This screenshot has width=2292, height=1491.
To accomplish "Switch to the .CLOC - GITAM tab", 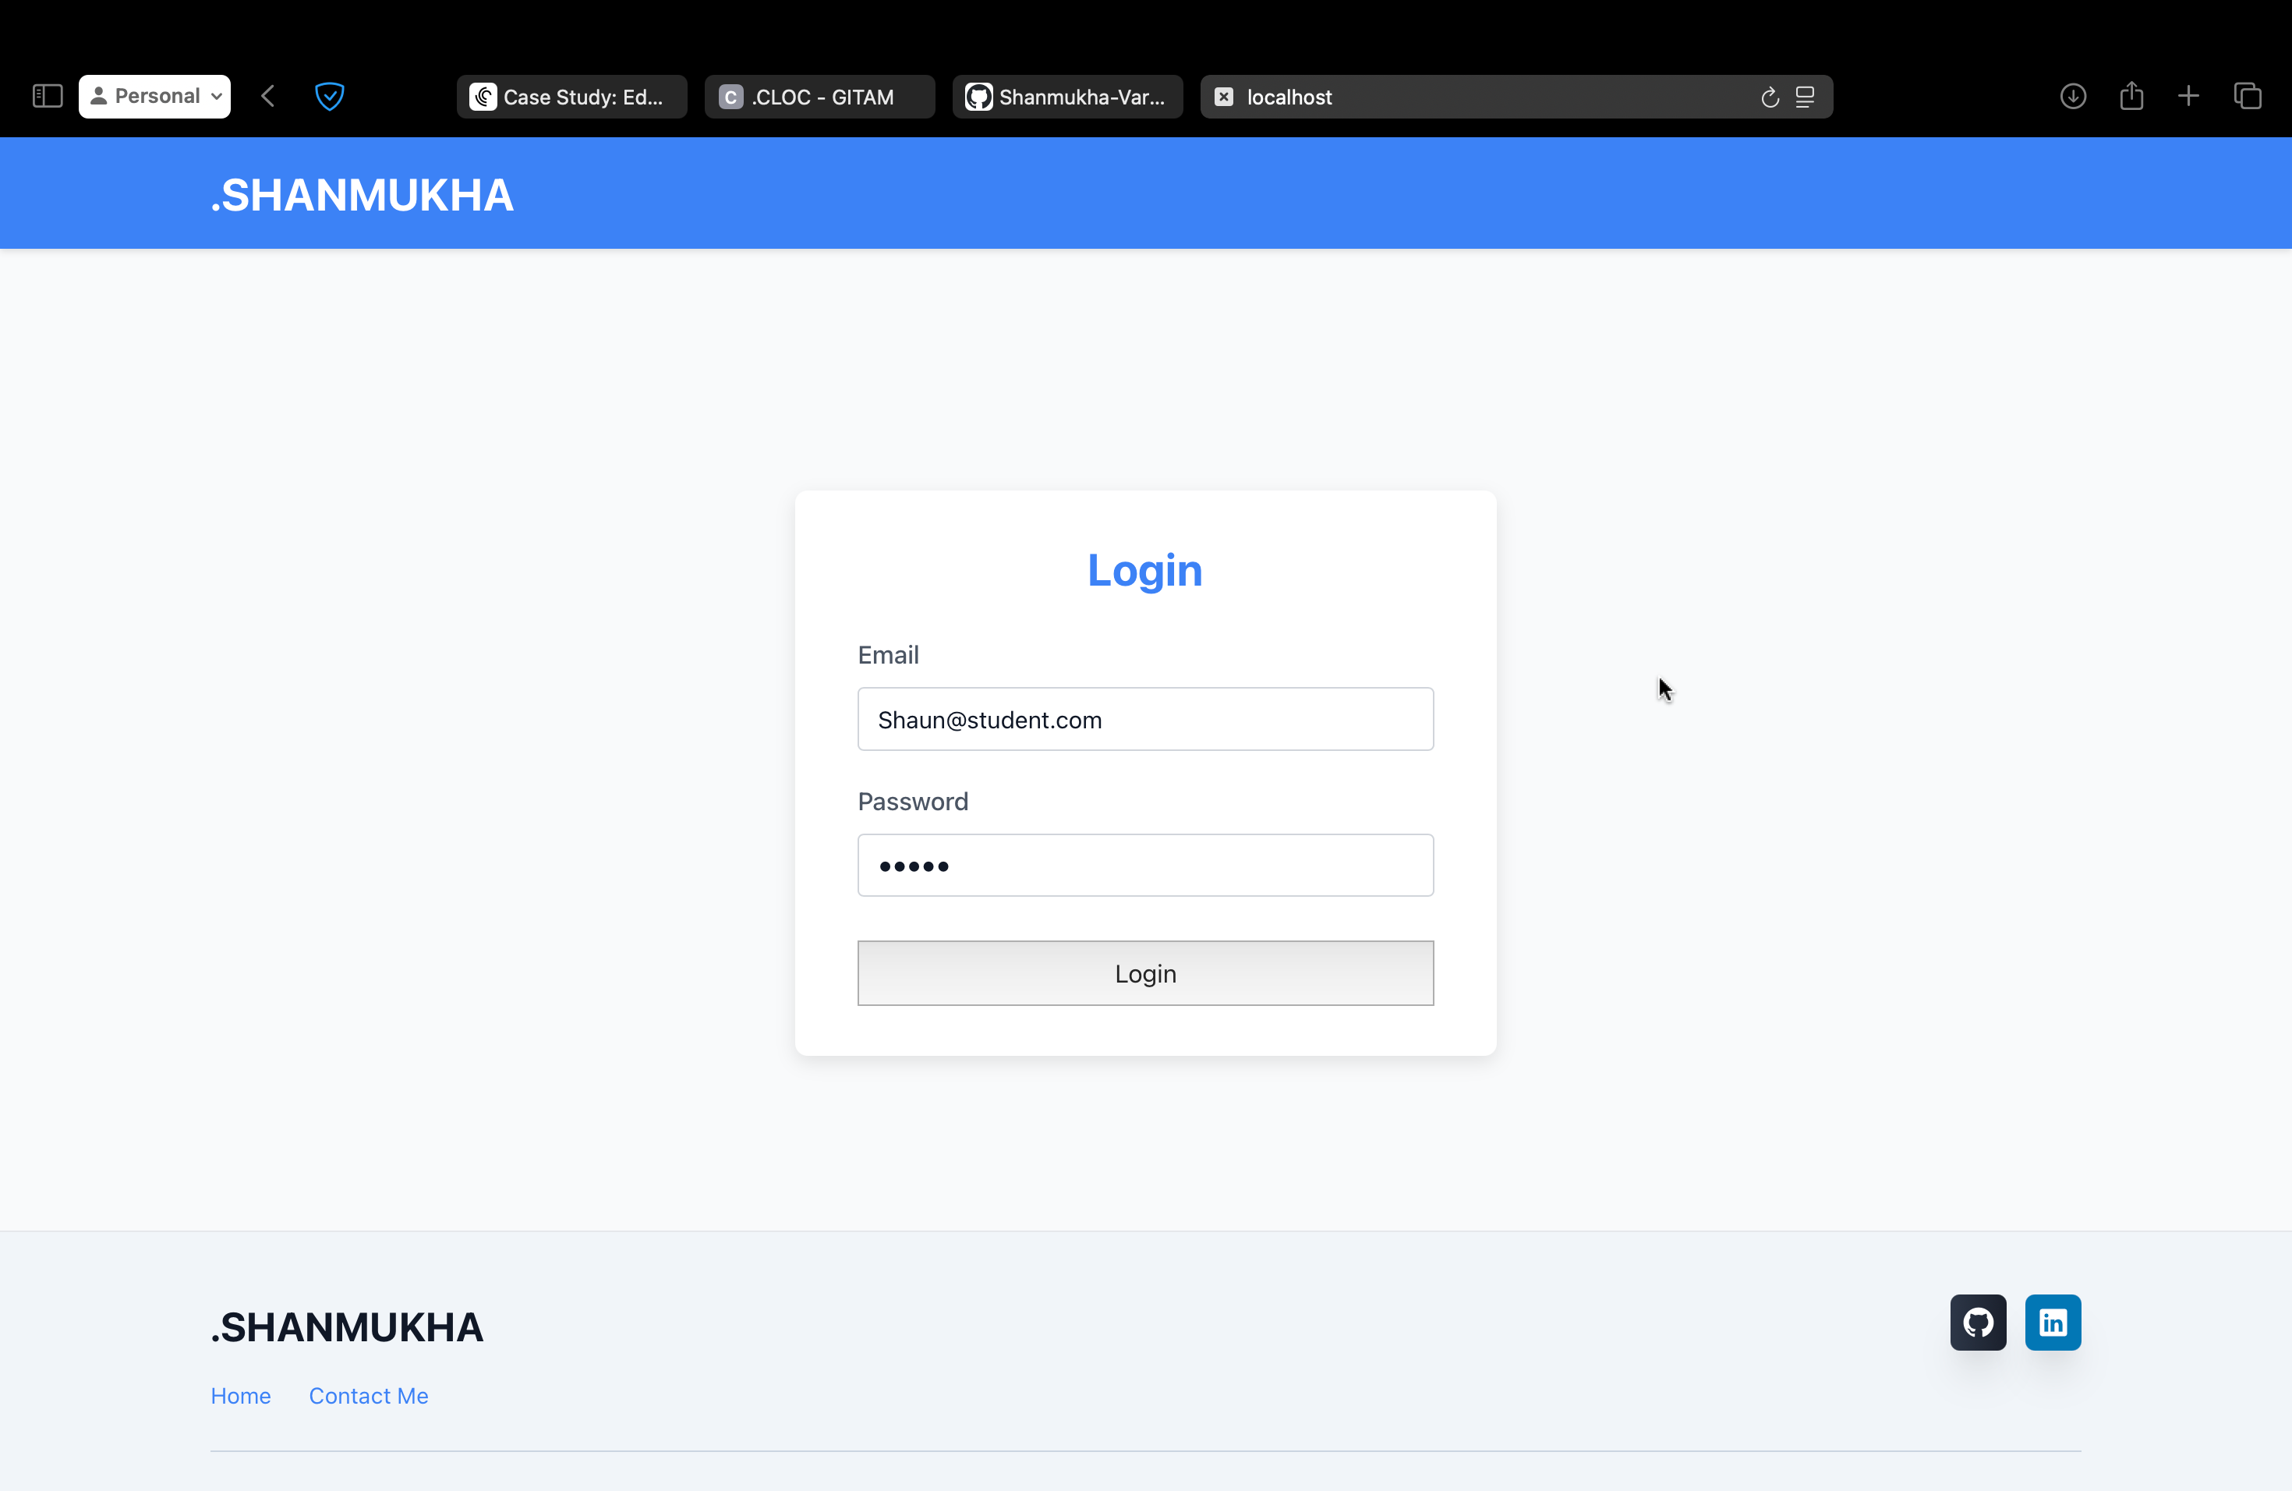I will click(x=819, y=97).
